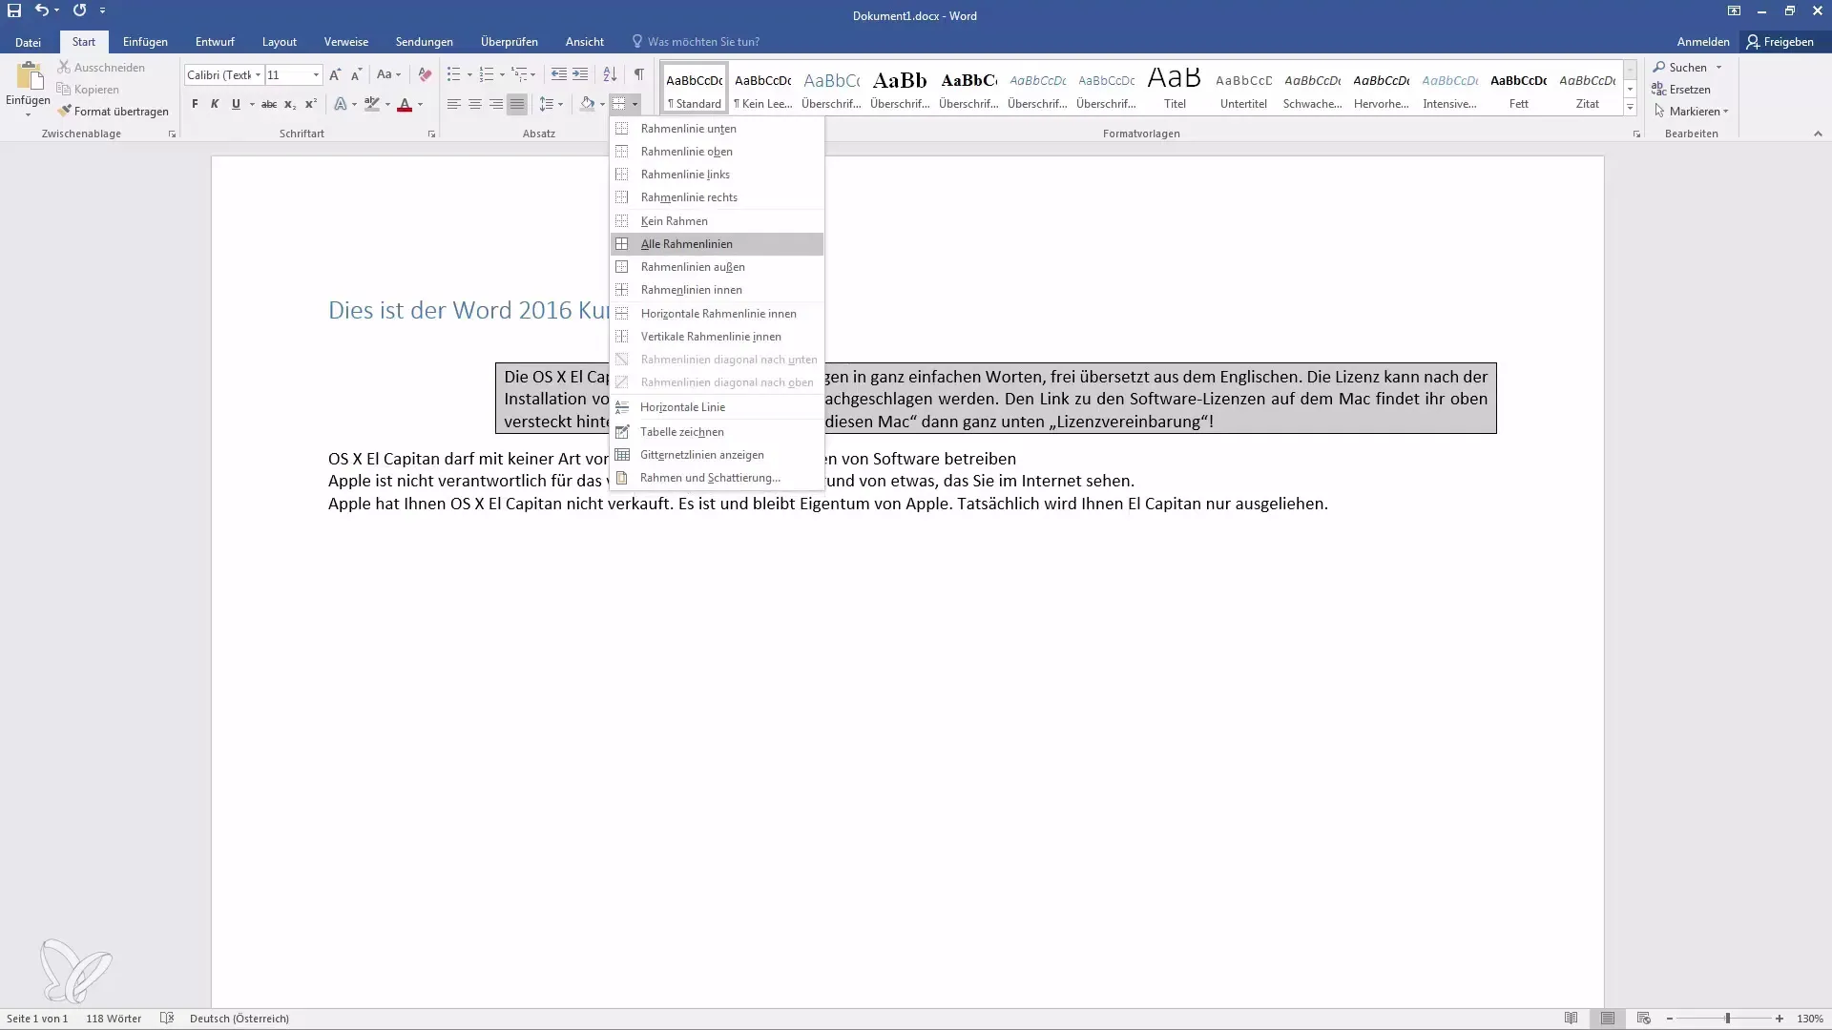Show paragraph marks with pilcrow icon
The width and height of the screenshot is (1832, 1030).
(639, 74)
